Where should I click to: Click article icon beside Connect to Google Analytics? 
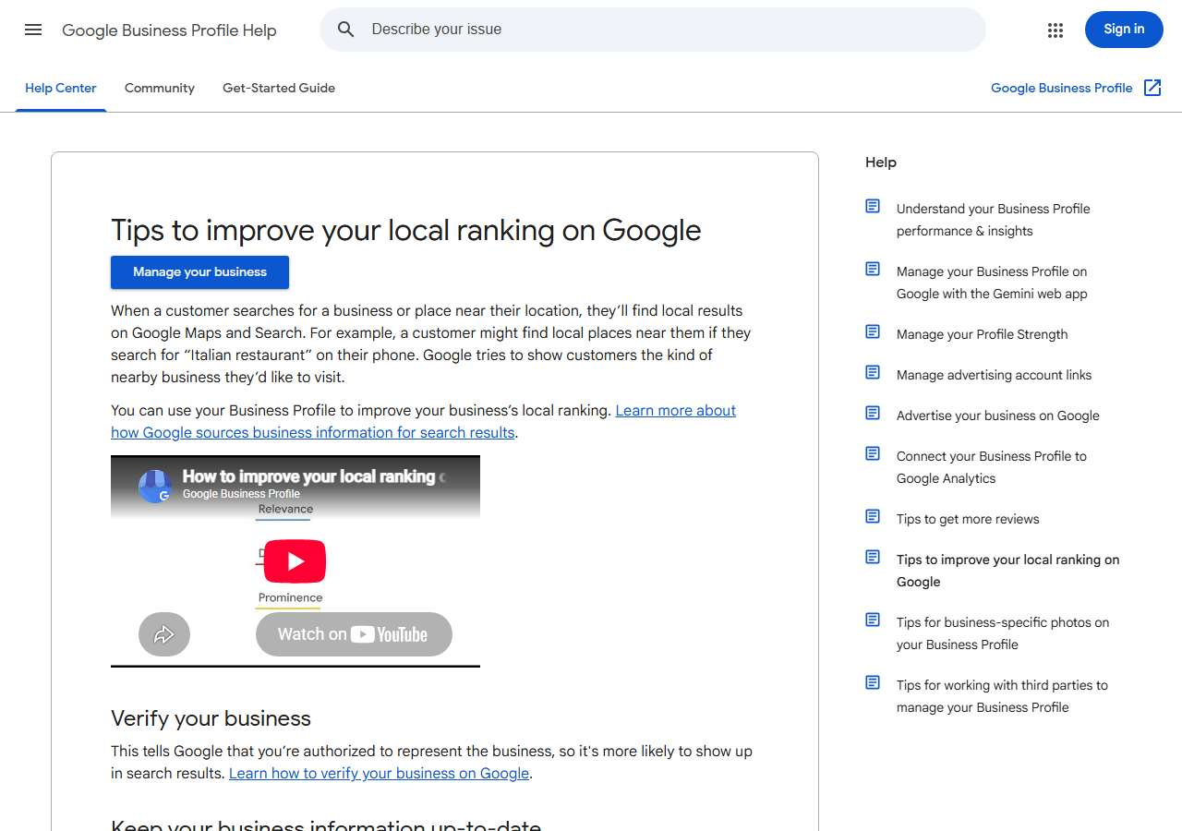pos(873,453)
